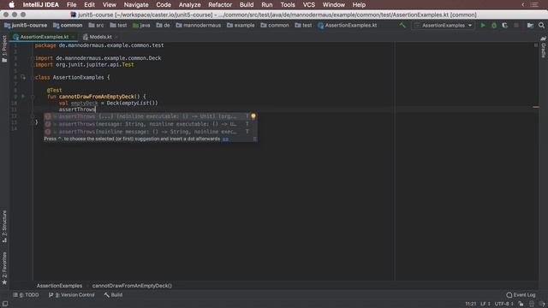Click the @Test annotation in the editor
Image resolution: width=548 pixels, height=308 pixels.
(54, 90)
